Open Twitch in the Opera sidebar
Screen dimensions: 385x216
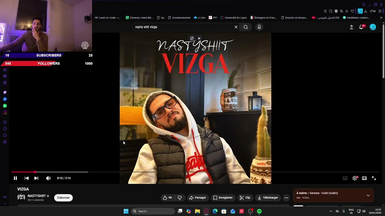coord(5,92)
